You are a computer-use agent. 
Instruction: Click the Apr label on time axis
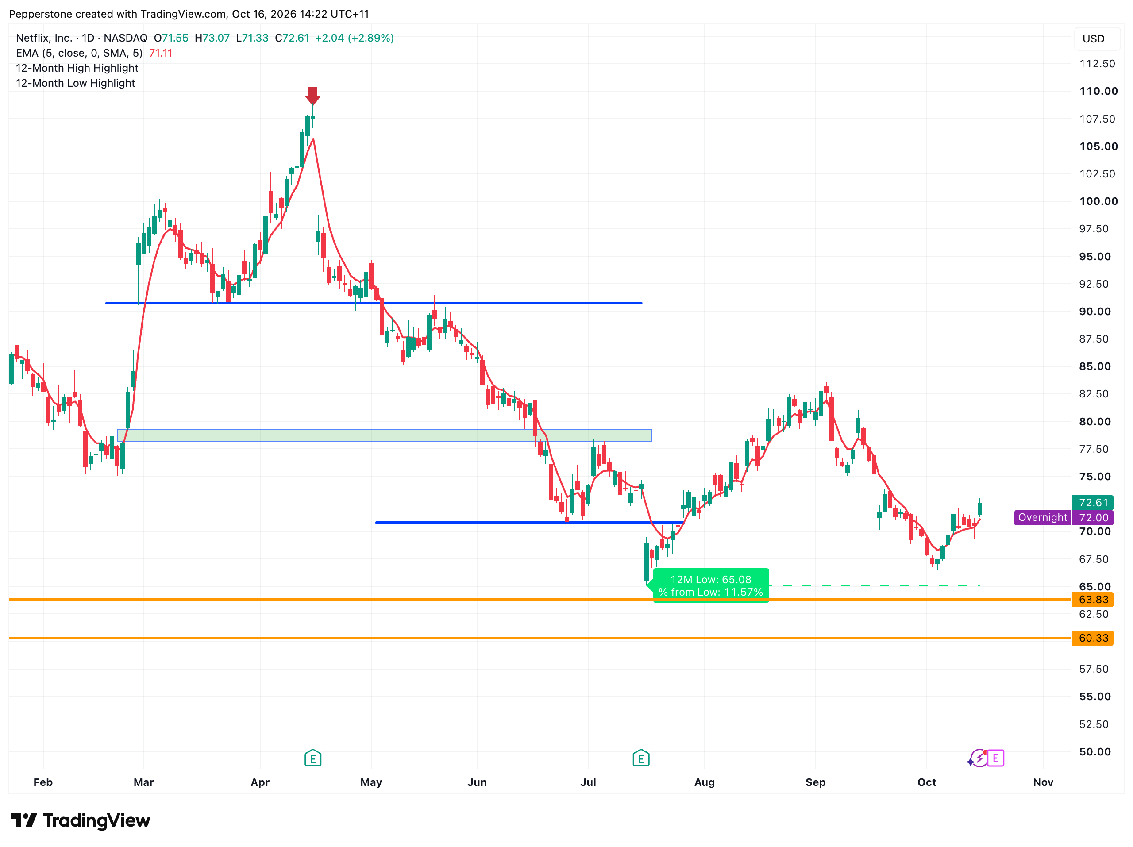(x=260, y=782)
